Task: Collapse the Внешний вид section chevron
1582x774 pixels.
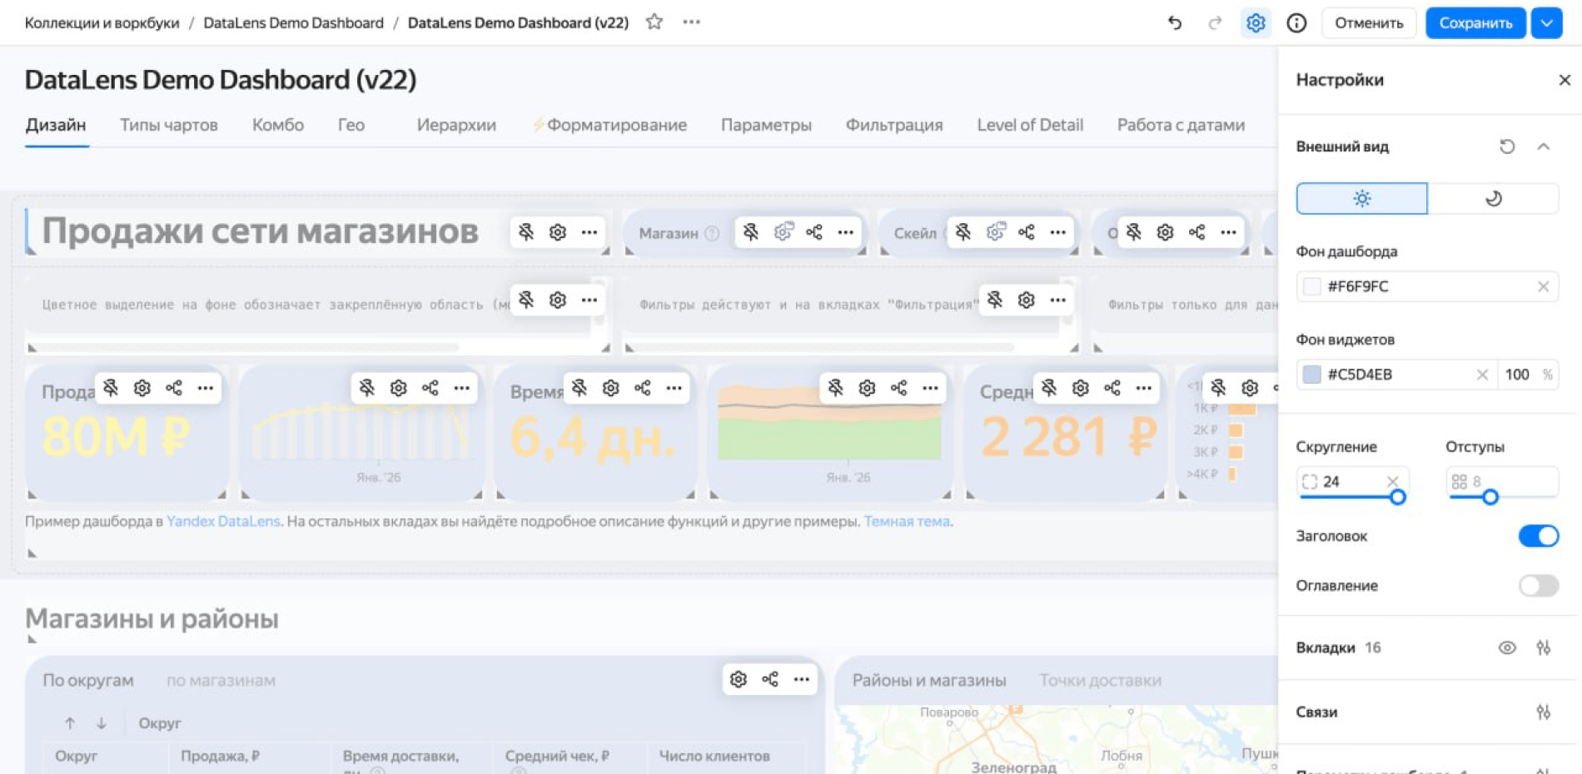Action: pyautogui.click(x=1543, y=146)
